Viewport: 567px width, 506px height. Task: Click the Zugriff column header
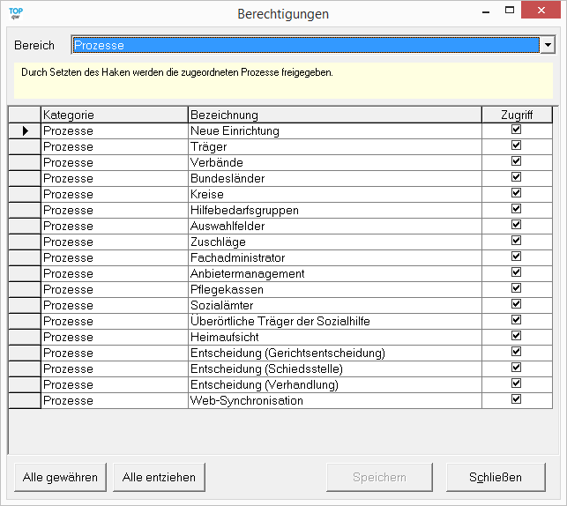pos(517,115)
